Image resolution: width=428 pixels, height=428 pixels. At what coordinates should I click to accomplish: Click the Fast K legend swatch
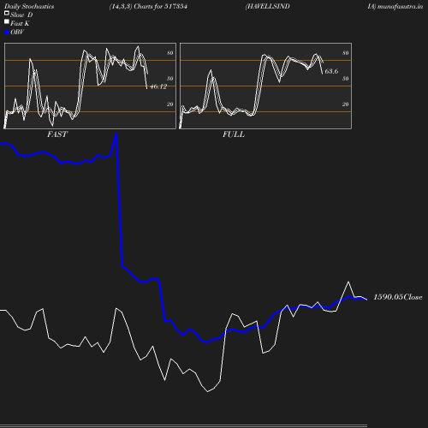[x=7, y=21]
